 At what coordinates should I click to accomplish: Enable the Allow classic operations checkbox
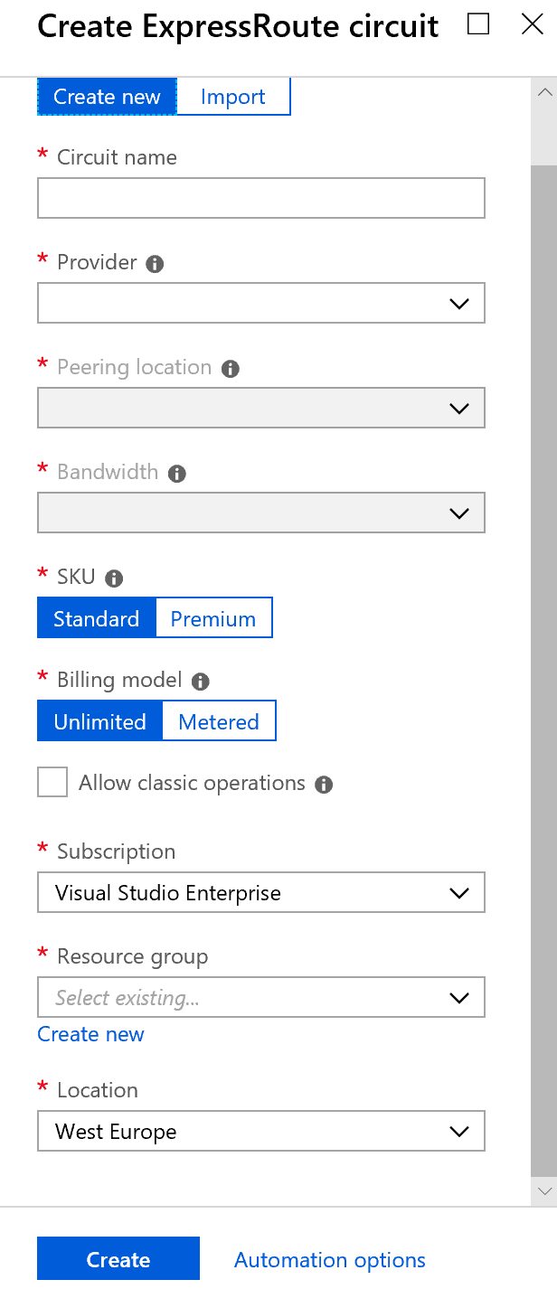tap(52, 782)
